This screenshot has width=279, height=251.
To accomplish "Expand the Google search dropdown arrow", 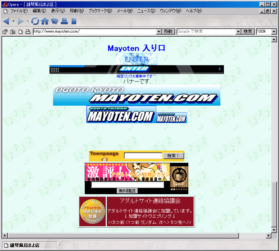I will click(238, 32).
